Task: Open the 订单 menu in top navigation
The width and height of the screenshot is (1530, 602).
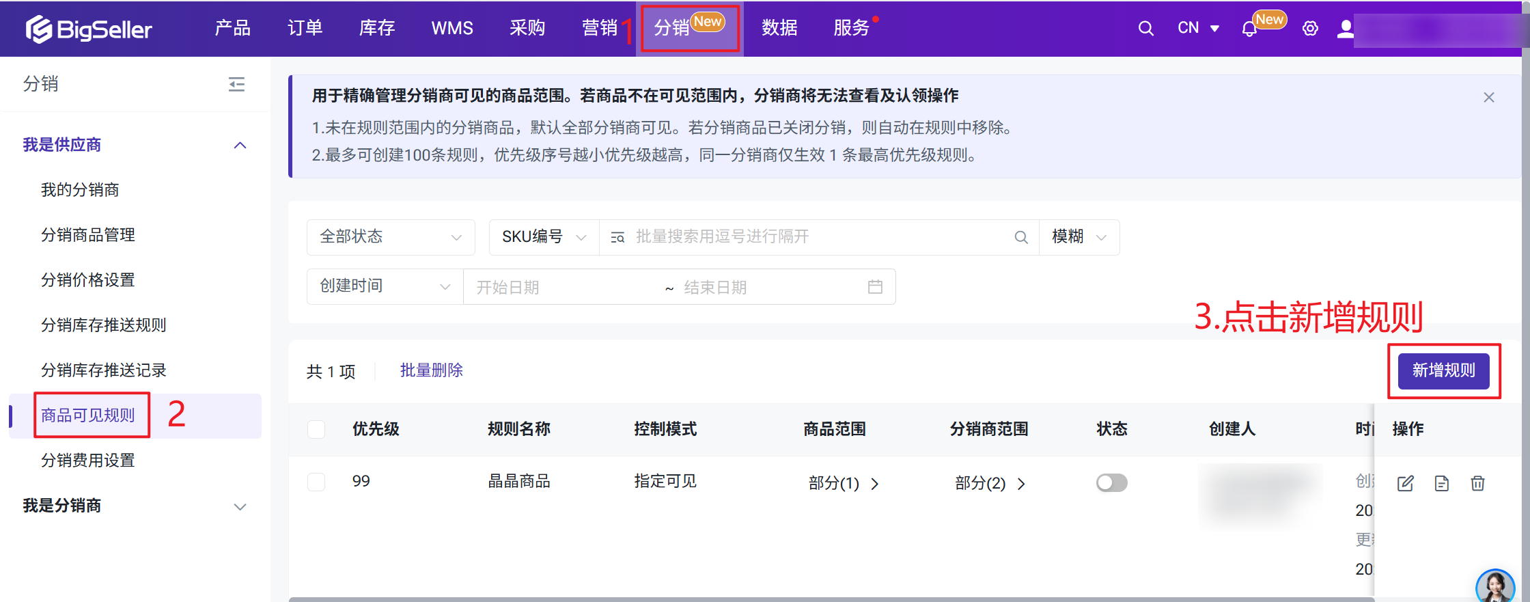Action: point(305,28)
